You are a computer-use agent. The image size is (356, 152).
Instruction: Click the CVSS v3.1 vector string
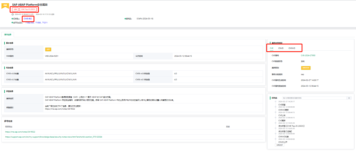pyautogui.click(x=61, y=80)
